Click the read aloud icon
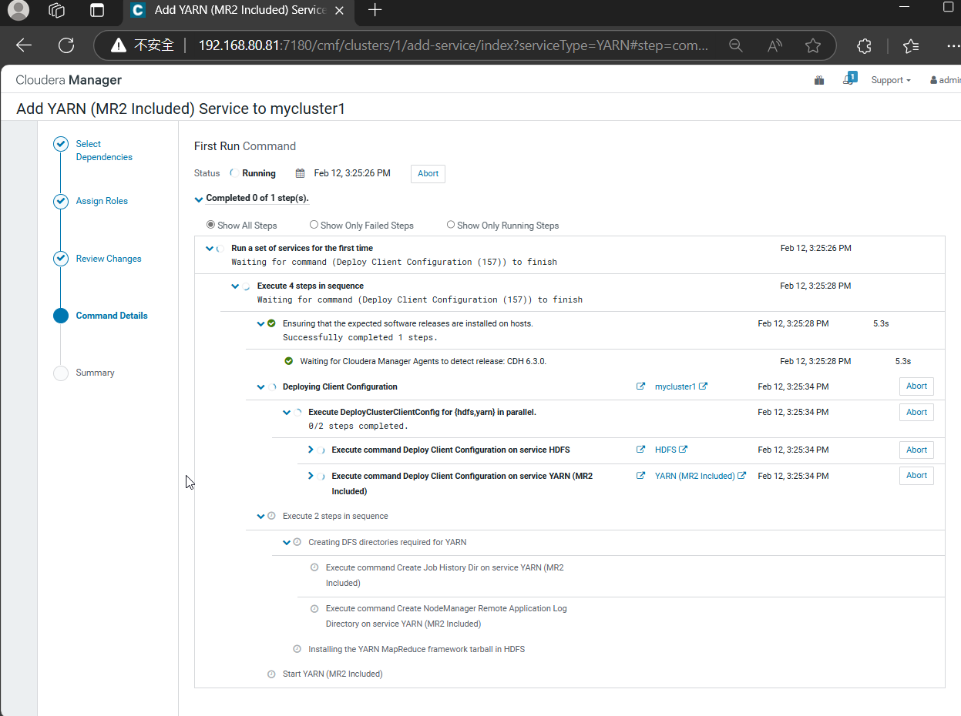 tap(775, 45)
